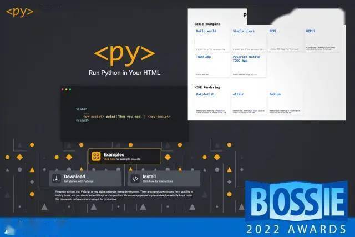
Task: Click the yellow dot in code window
Action: click(x=67, y=89)
